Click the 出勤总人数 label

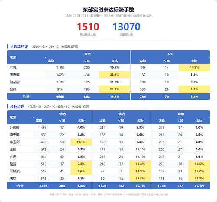pos(126,35)
